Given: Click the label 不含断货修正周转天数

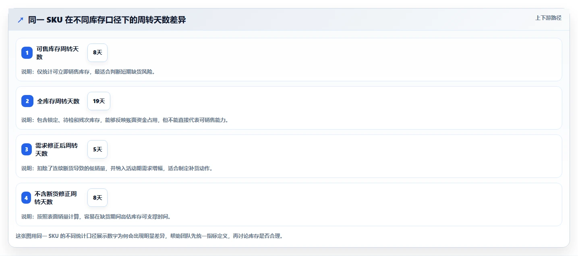Looking at the screenshot, I should tap(56, 198).
